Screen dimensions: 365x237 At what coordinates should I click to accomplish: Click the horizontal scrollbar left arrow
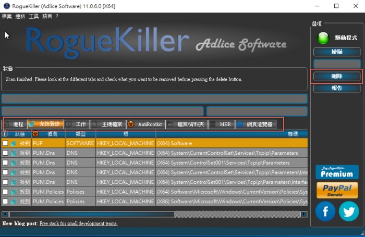(5, 214)
